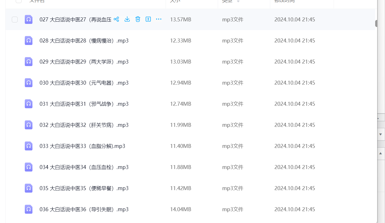Open more actions for the 027 file
The height and width of the screenshot is (223, 385).
click(159, 19)
